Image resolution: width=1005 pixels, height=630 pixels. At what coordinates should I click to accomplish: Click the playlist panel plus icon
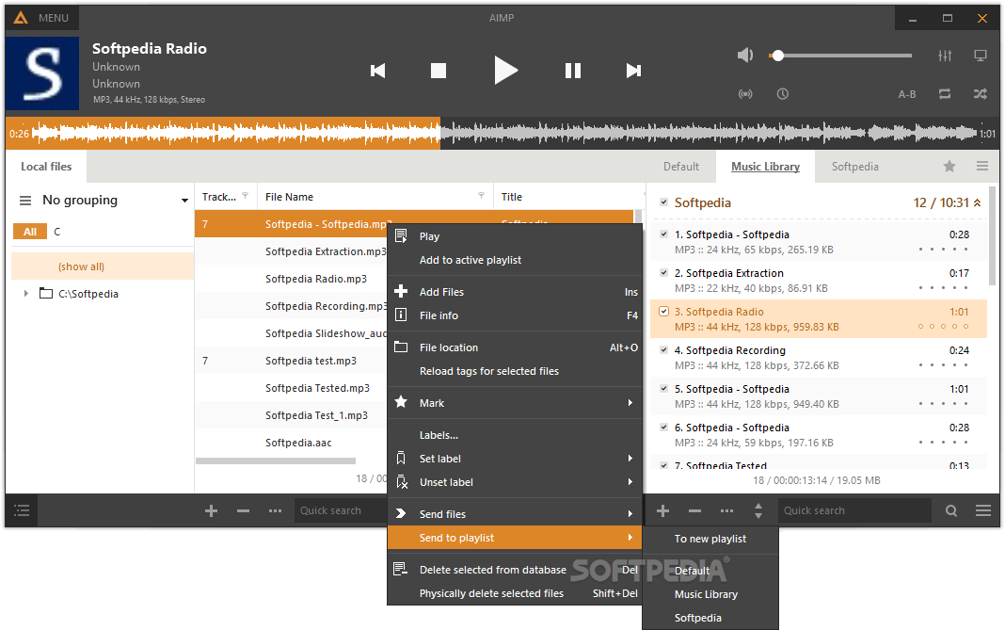662,510
